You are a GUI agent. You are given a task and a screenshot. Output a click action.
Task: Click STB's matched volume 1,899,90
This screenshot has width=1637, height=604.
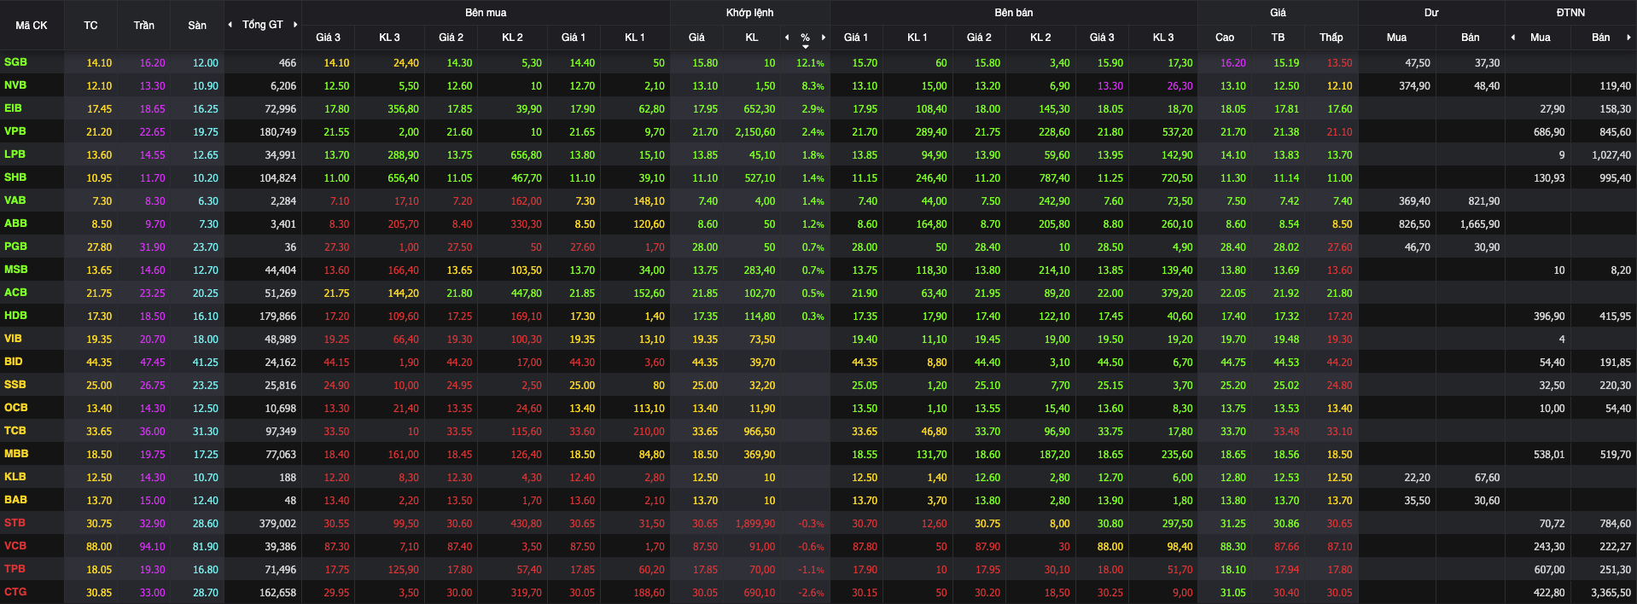pyautogui.click(x=755, y=524)
